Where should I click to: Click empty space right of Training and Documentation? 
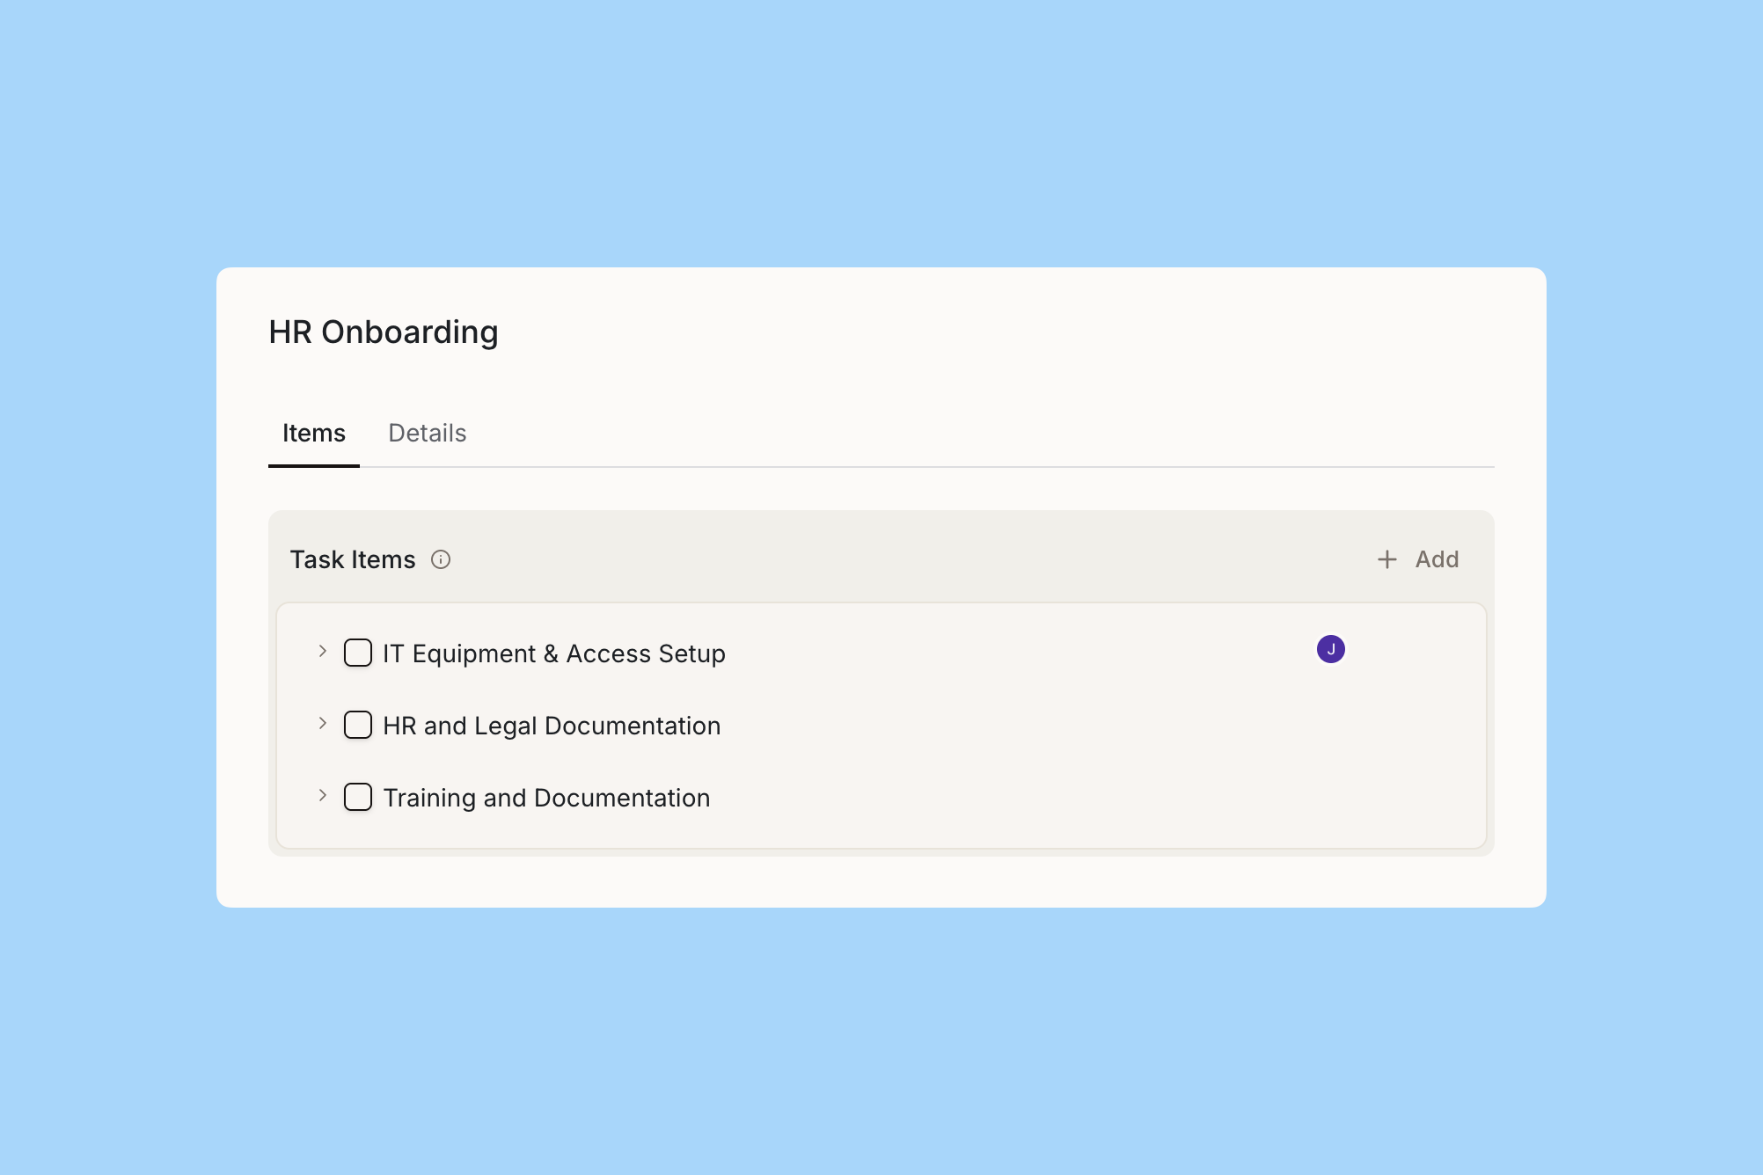click(1056, 799)
